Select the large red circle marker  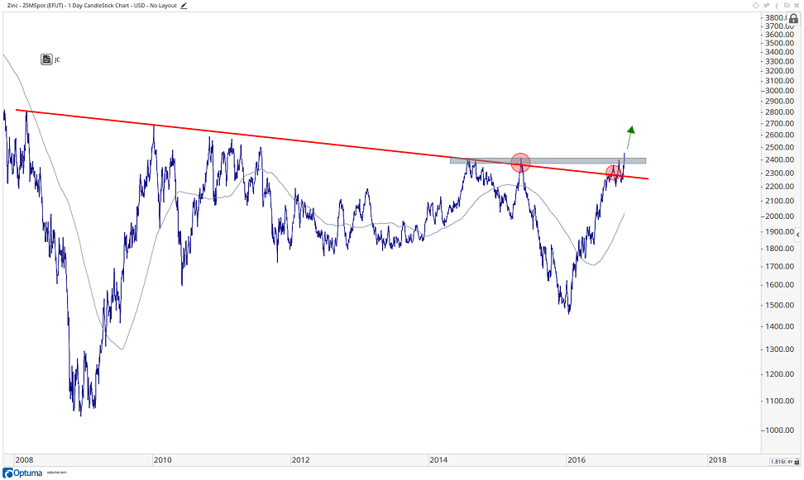tap(519, 163)
